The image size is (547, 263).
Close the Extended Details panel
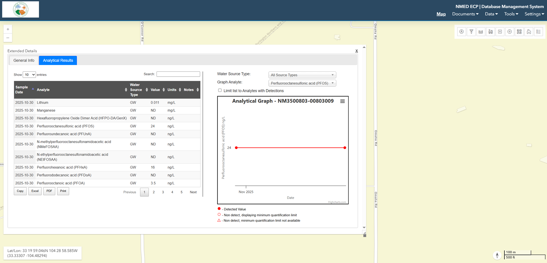(x=356, y=51)
